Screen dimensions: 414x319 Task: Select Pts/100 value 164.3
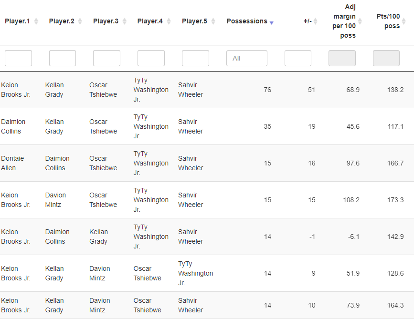[x=395, y=305]
